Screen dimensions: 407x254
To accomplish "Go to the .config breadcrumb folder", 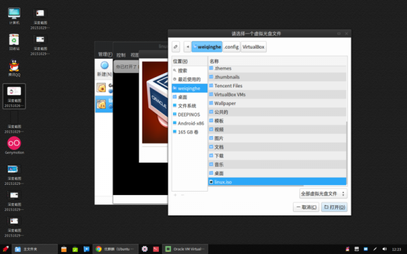I will 231,47.
